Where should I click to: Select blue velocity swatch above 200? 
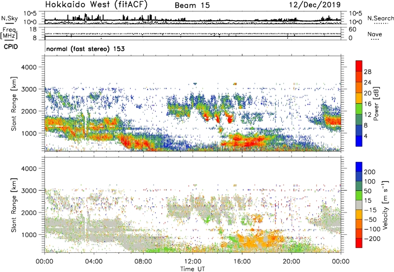pyautogui.click(x=359, y=167)
